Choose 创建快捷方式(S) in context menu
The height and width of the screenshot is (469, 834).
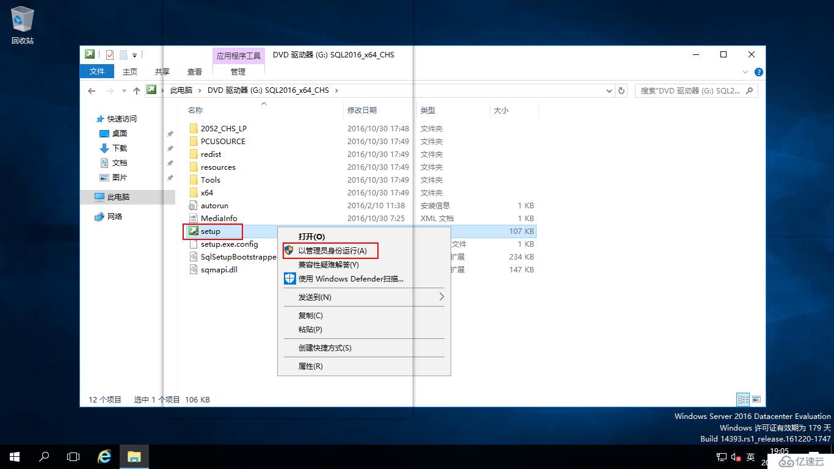364,348
